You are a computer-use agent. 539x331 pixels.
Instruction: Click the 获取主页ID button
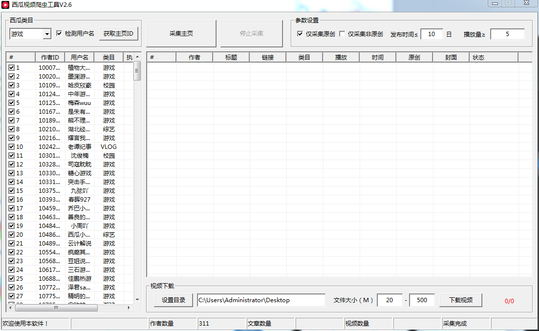118,34
